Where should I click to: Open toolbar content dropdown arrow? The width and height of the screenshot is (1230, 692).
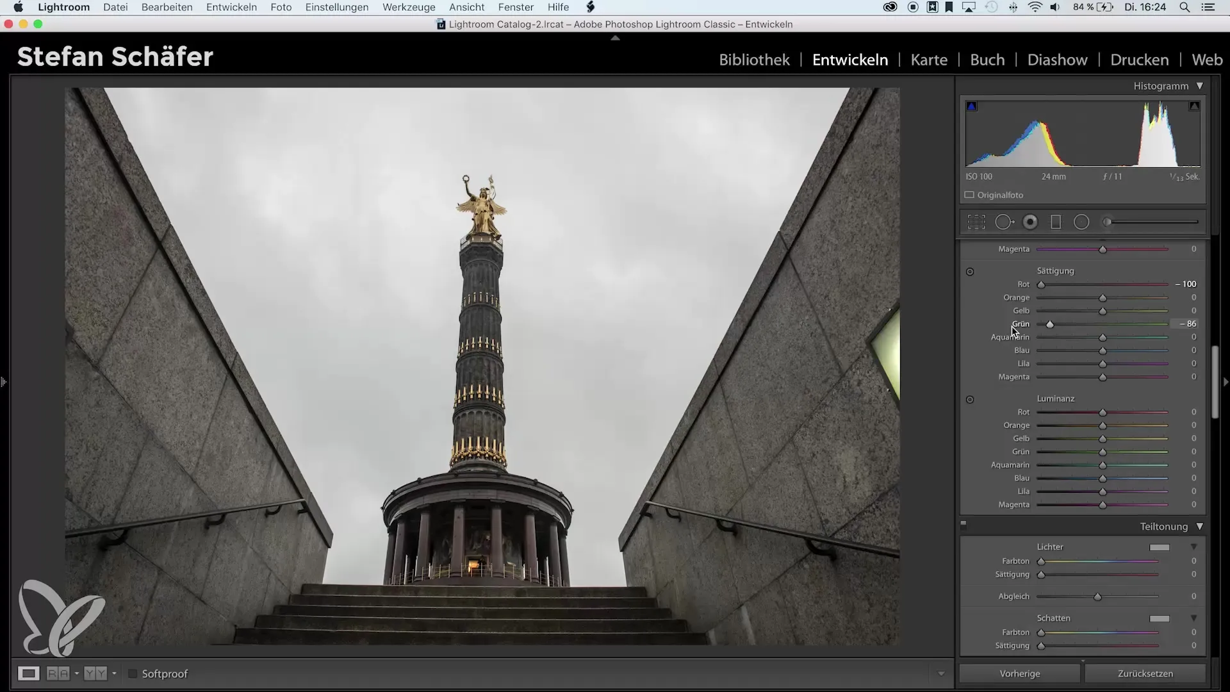tap(941, 673)
